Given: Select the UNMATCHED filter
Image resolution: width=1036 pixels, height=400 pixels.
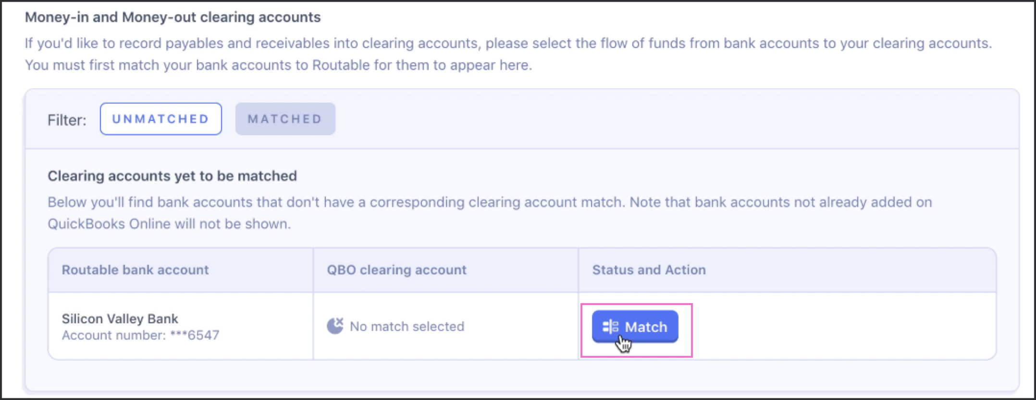Looking at the screenshot, I should pyautogui.click(x=161, y=119).
